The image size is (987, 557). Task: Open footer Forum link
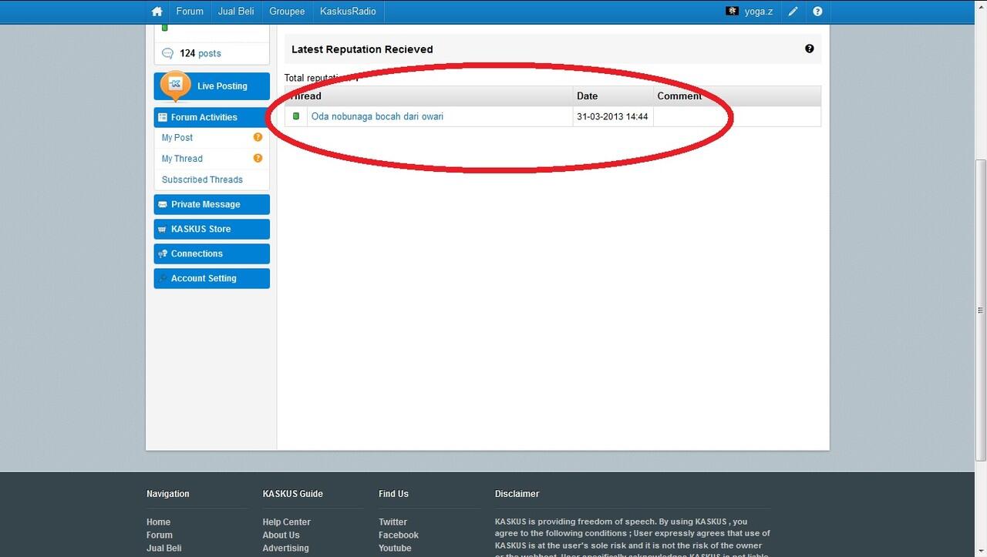pyautogui.click(x=160, y=535)
